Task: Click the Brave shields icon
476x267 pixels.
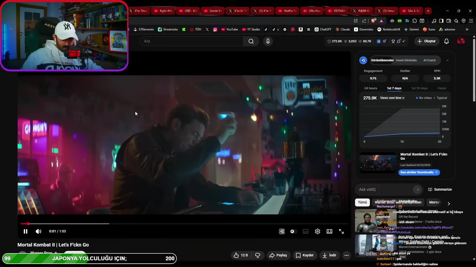Action: coord(374,21)
